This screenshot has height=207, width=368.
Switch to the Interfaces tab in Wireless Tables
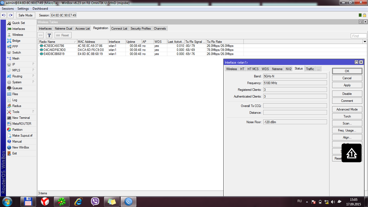click(45, 29)
